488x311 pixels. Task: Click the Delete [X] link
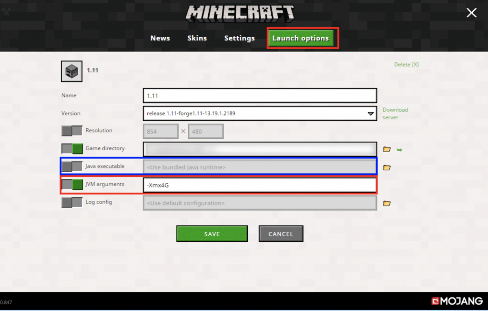click(x=406, y=64)
